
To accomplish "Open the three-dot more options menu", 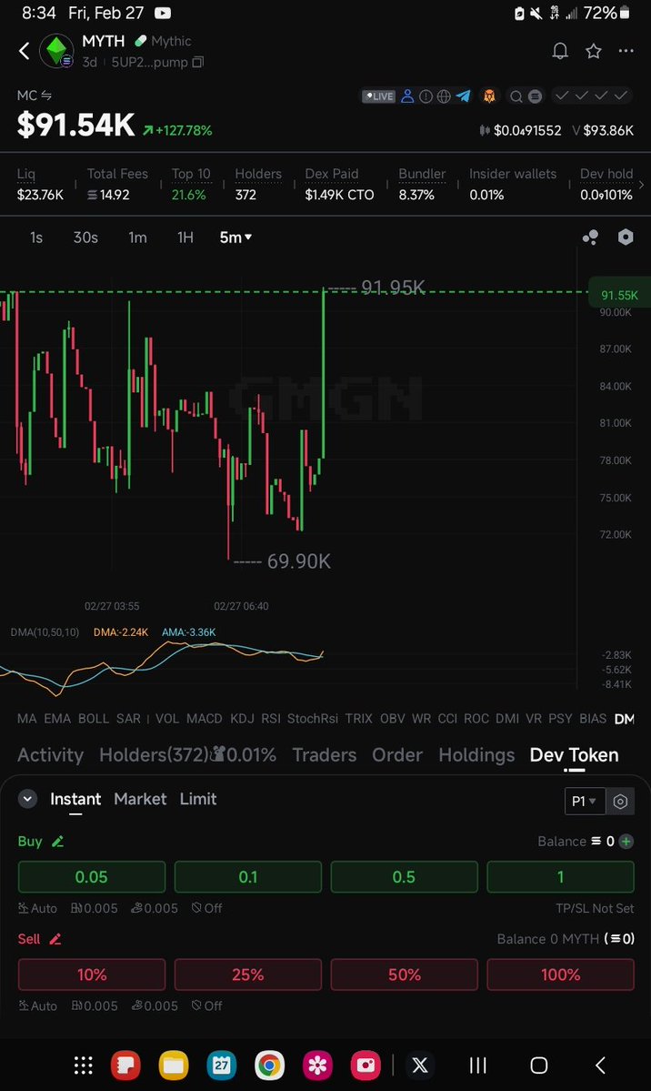I will click(x=626, y=51).
